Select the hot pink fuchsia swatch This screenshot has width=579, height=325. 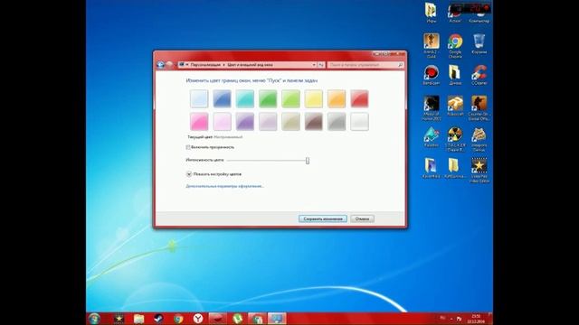[199, 122]
